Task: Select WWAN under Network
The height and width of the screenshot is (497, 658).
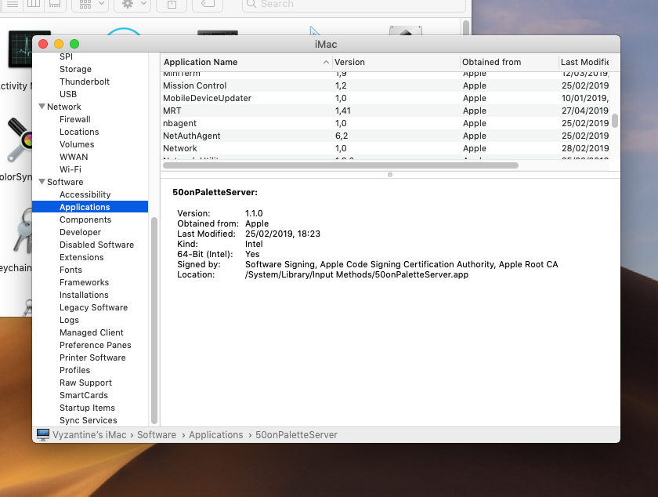Action: [74, 157]
